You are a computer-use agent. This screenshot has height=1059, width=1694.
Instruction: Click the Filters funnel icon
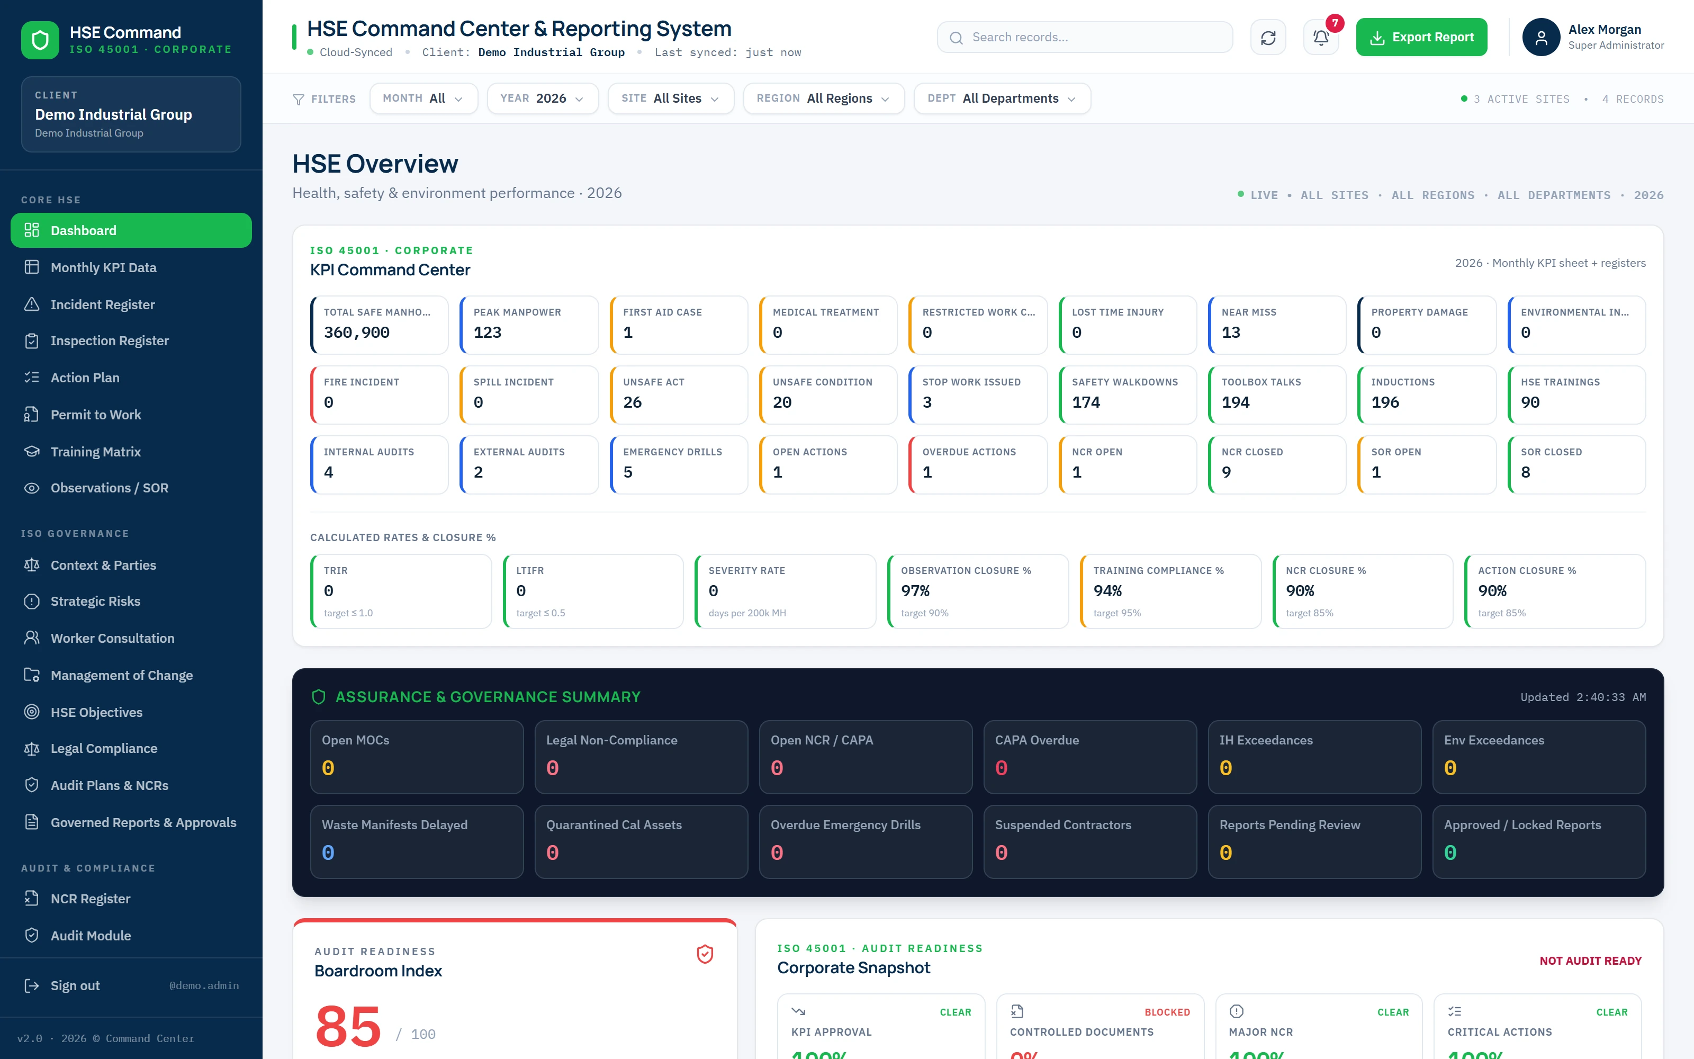click(298, 100)
